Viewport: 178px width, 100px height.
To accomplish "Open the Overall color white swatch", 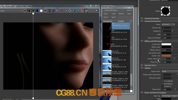I will click(166, 44).
